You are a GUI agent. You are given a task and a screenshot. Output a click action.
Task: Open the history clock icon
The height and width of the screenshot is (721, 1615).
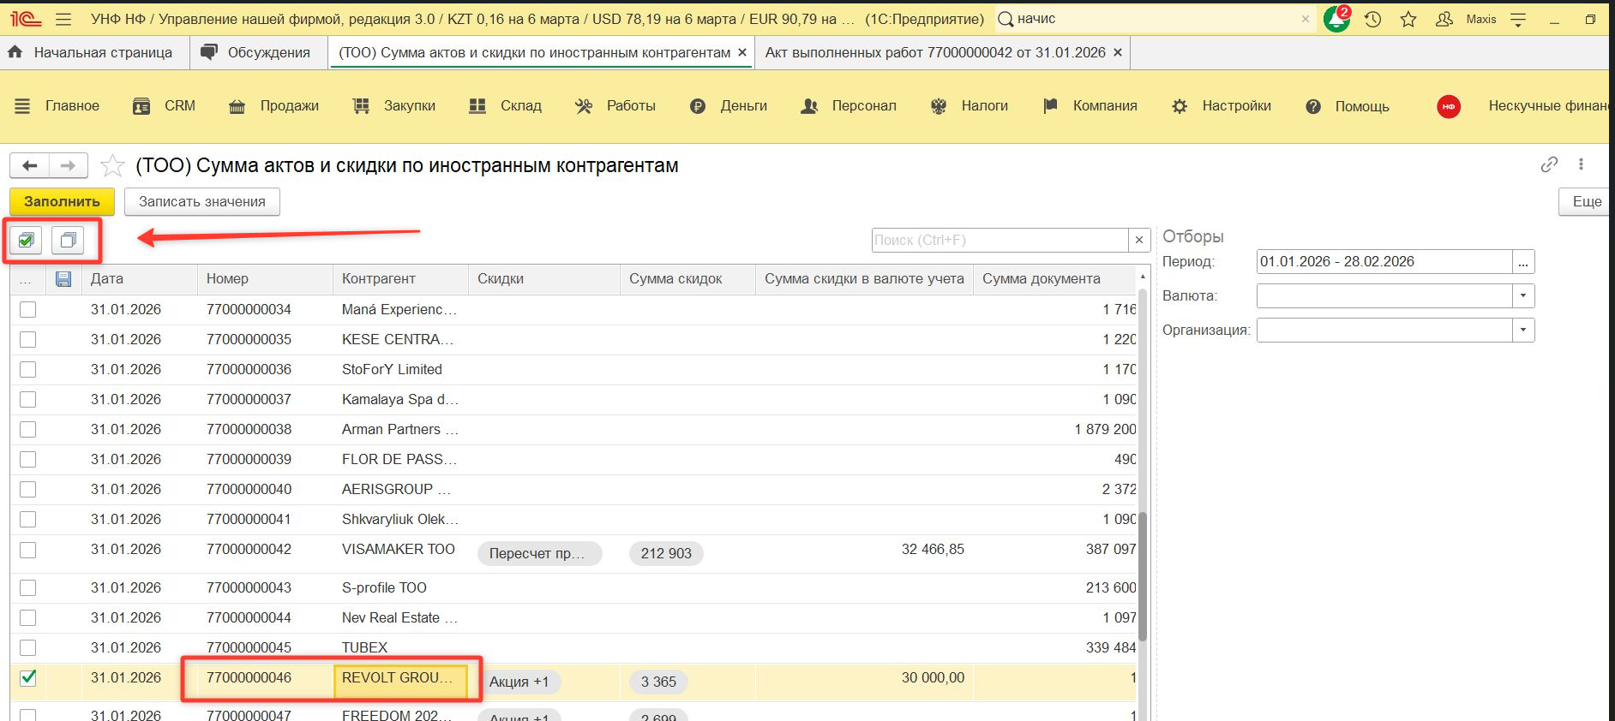[1372, 19]
